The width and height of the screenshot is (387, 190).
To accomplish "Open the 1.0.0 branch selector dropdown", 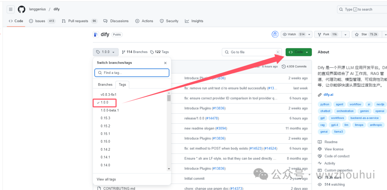I will tap(105, 52).
